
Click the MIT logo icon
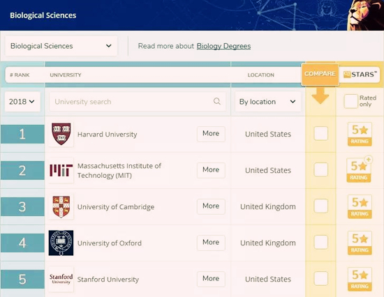[61, 170]
